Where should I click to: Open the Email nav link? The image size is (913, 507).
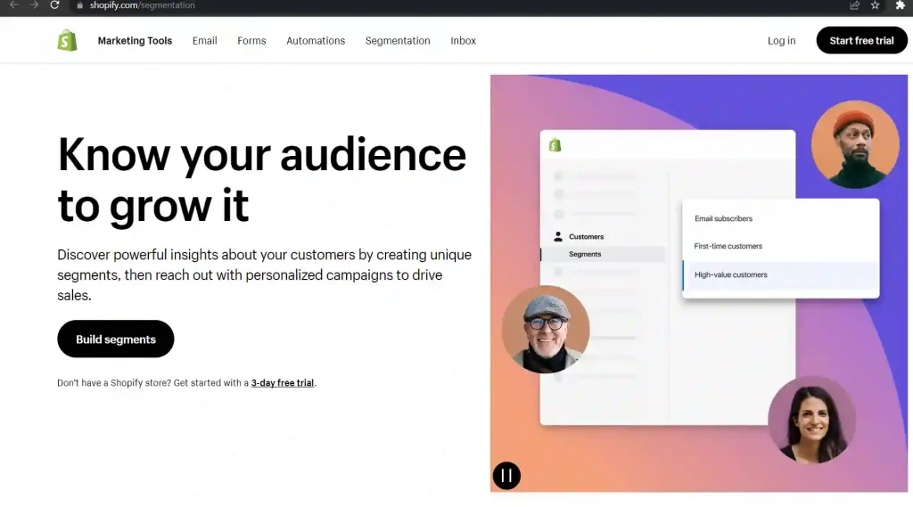[205, 41]
